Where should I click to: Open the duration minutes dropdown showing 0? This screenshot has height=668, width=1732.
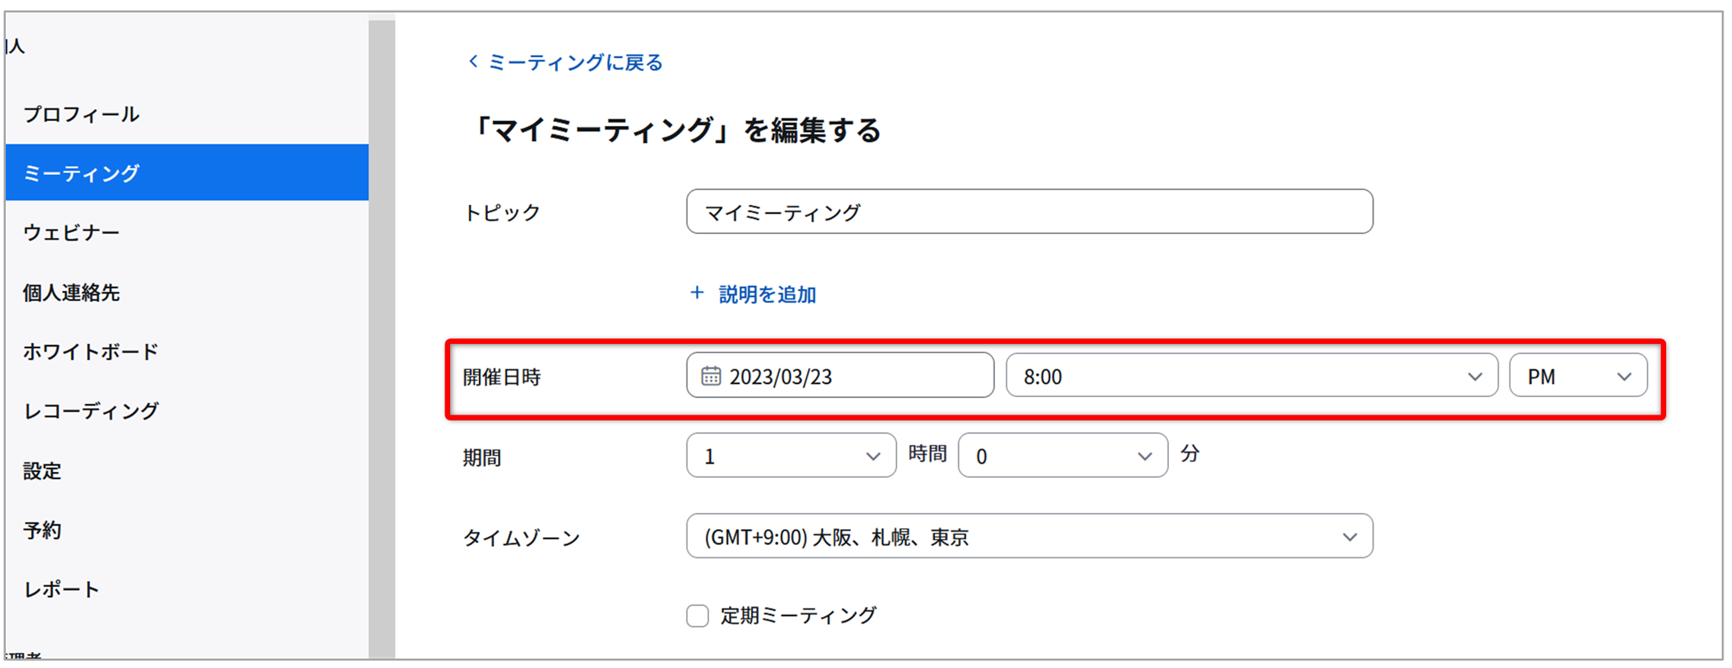tap(1062, 455)
